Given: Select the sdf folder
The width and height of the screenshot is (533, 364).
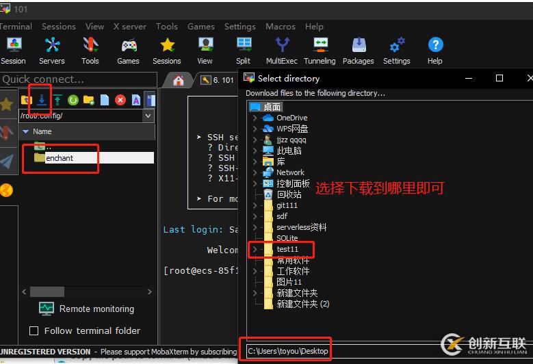Looking at the screenshot, I should click(x=276, y=216).
